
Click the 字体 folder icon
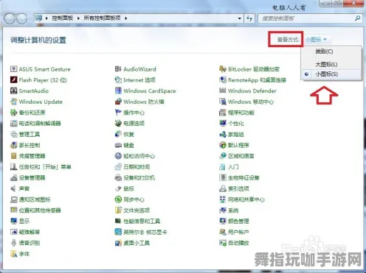click(x=13, y=254)
